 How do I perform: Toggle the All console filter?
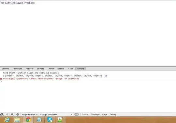77,114
